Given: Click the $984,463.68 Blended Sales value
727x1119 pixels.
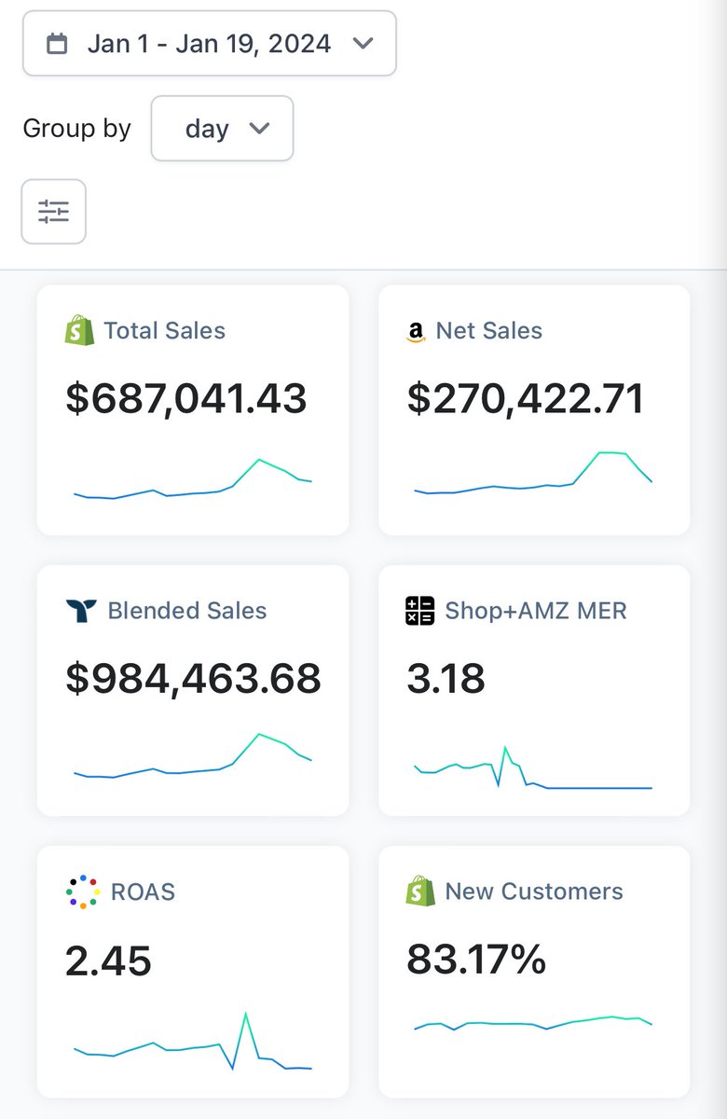Looking at the screenshot, I should point(193,679).
